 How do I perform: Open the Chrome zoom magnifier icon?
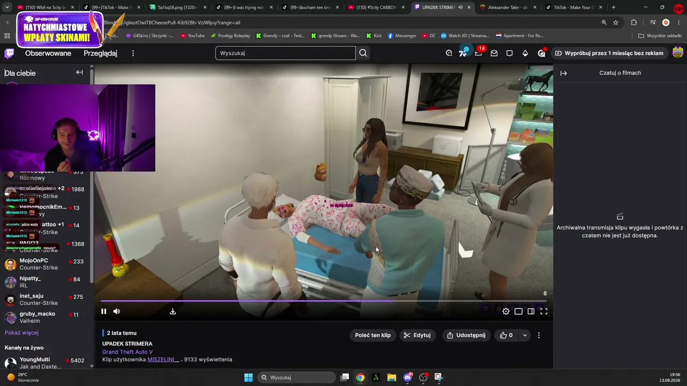604,23
